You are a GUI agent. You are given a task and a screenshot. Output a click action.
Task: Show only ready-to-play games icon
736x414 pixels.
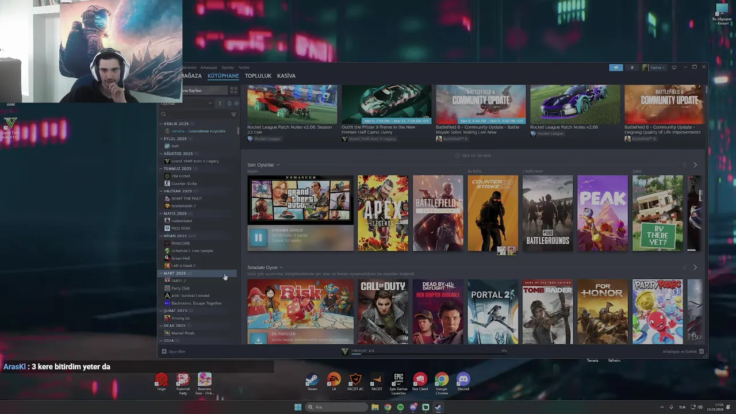tap(236, 103)
